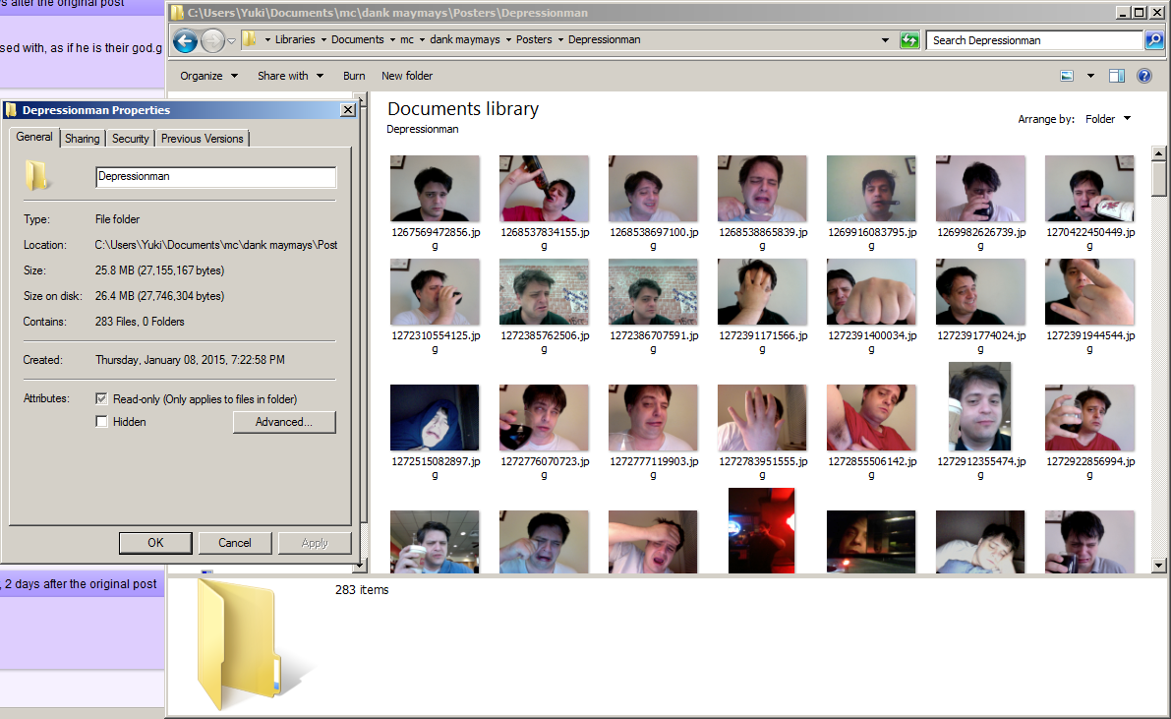1171x719 pixels.
Task: Click the Advanced... button
Action: tap(284, 422)
